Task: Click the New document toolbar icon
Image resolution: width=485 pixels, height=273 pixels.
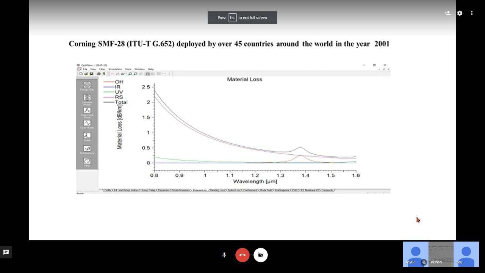Action: [81, 74]
